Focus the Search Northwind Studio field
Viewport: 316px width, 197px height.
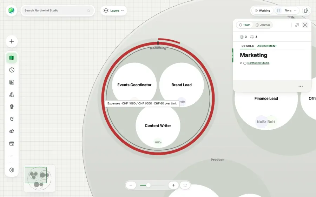click(x=58, y=11)
